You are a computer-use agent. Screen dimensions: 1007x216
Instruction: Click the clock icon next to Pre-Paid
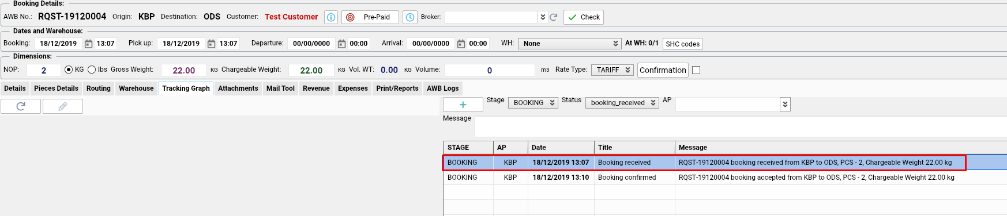[409, 17]
